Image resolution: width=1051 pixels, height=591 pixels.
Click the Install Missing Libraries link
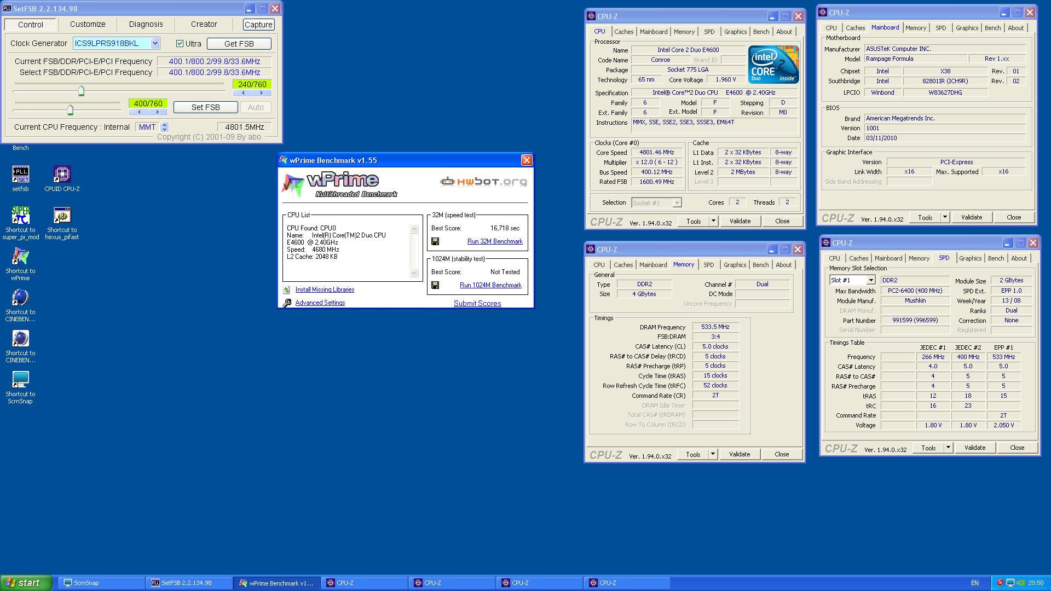pyautogui.click(x=325, y=290)
